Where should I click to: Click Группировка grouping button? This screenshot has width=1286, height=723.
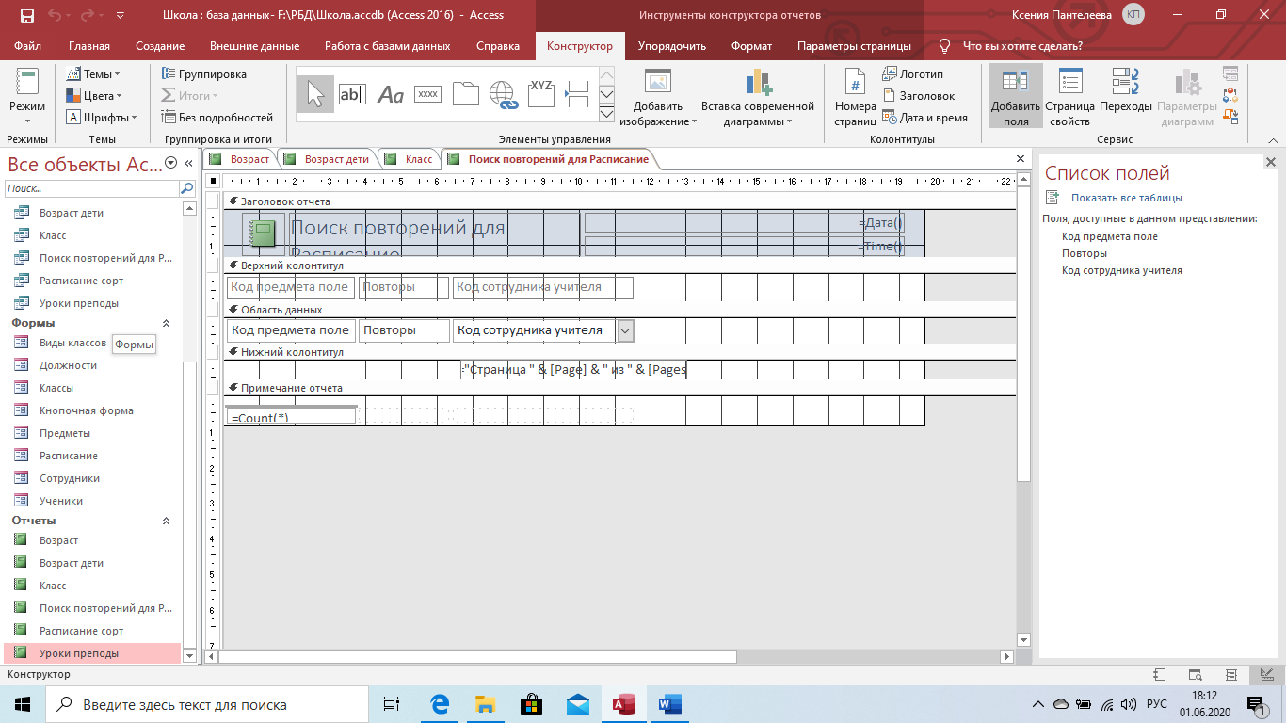pos(203,73)
